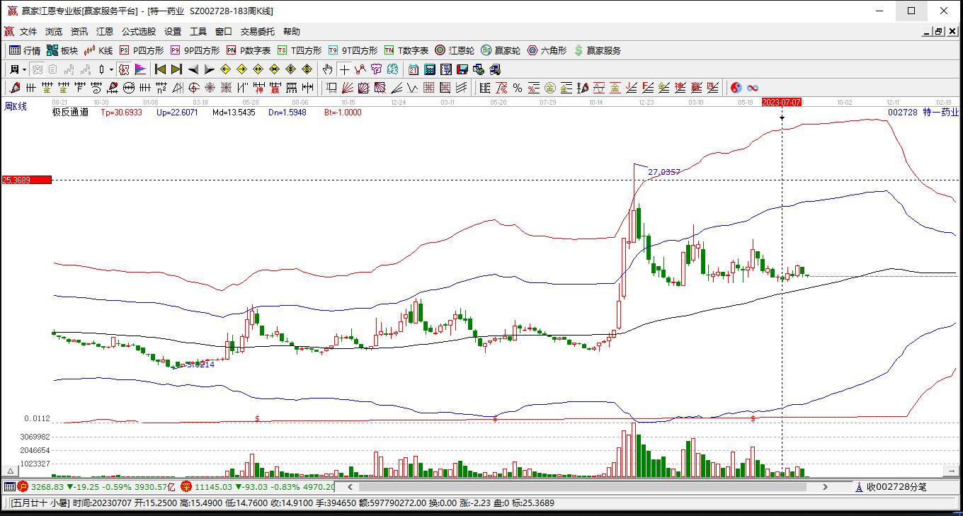This screenshot has width=963, height=516.
Task: Click the 沪 Shanghai index badge
Action: point(23,487)
